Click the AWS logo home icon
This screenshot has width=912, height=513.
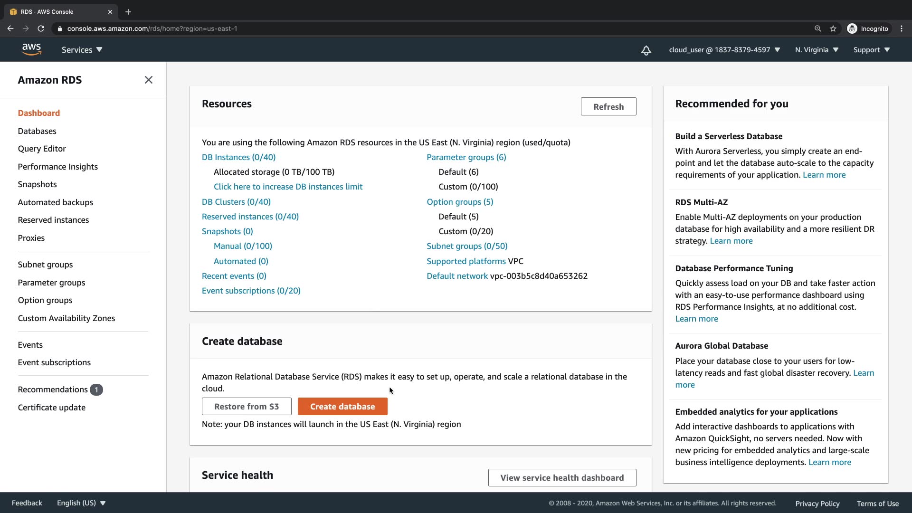point(31,49)
